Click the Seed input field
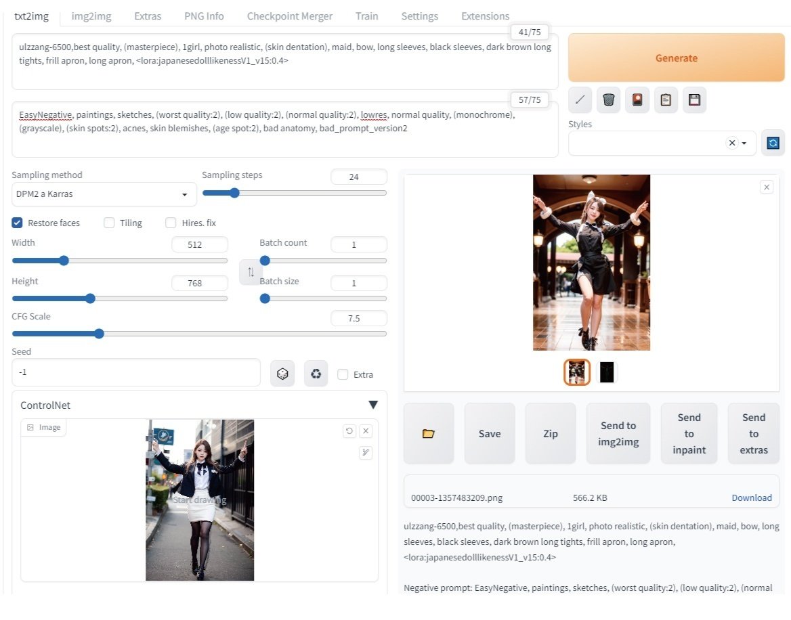 [136, 372]
